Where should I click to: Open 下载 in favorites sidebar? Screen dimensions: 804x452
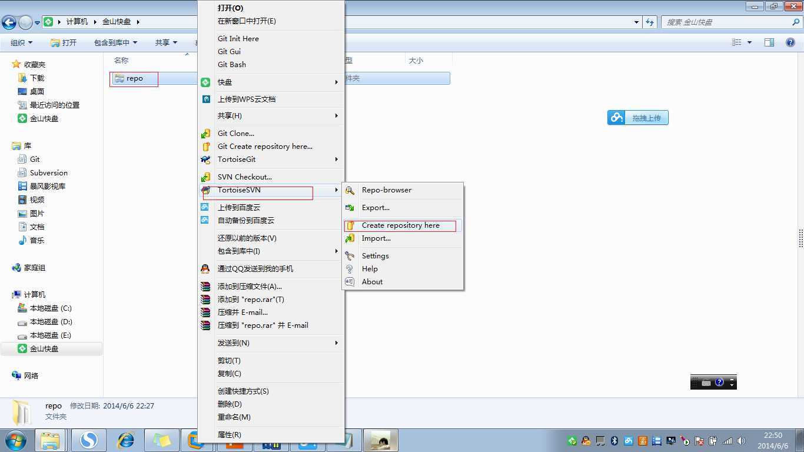tap(37, 78)
